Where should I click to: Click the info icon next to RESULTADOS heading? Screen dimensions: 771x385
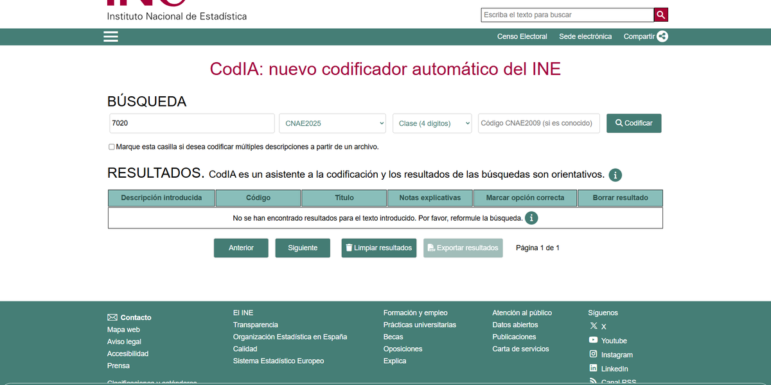coord(616,175)
